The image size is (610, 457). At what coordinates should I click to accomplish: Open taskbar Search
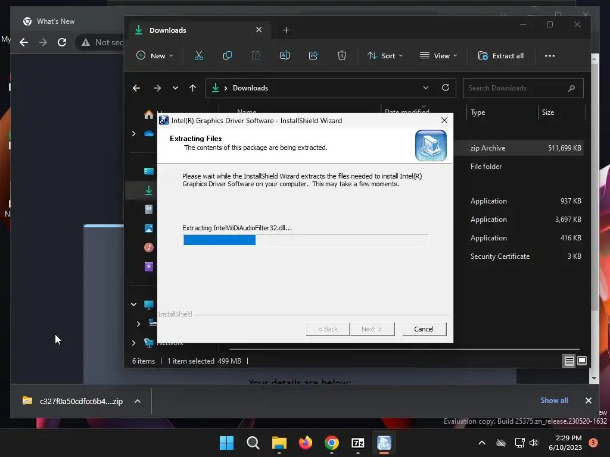pyautogui.click(x=253, y=443)
